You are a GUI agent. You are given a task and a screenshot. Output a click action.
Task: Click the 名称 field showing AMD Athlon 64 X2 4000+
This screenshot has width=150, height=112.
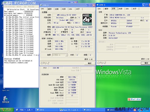[67, 15]
